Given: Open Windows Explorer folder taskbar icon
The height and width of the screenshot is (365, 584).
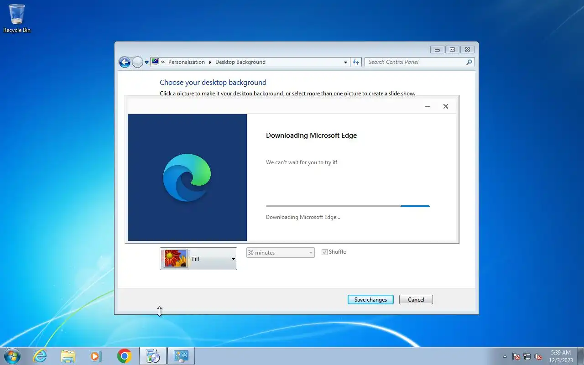Looking at the screenshot, I should tap(68, 356).
